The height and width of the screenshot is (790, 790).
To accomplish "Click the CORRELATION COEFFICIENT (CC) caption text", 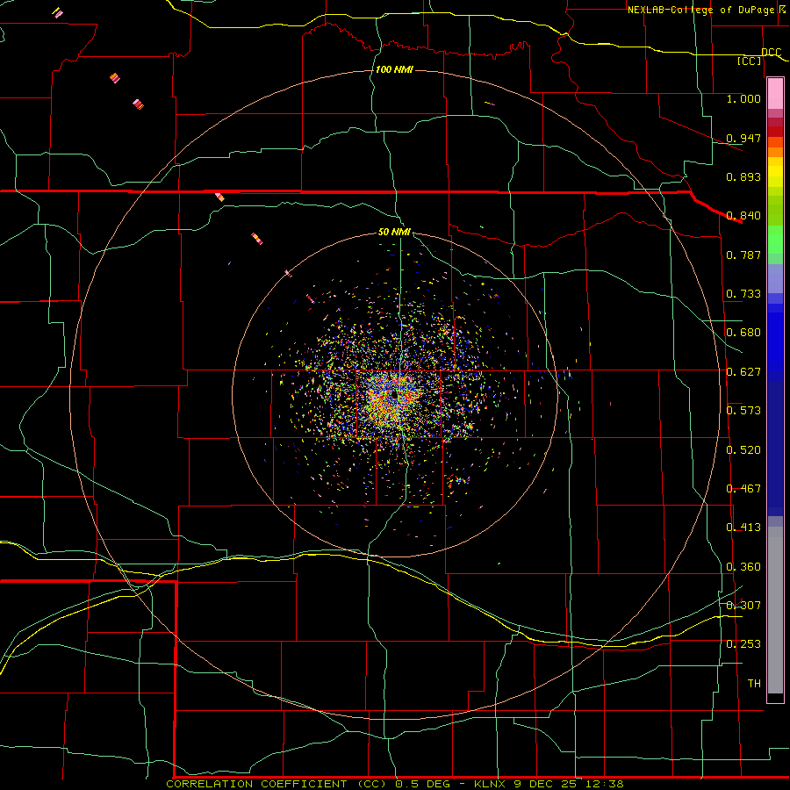I will coord(276,784).
